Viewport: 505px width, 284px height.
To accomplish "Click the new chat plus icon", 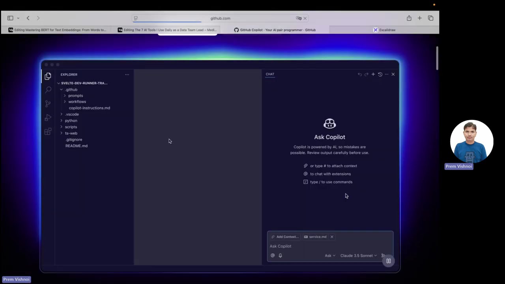I will pyautogui.click(x=373, y=74).
